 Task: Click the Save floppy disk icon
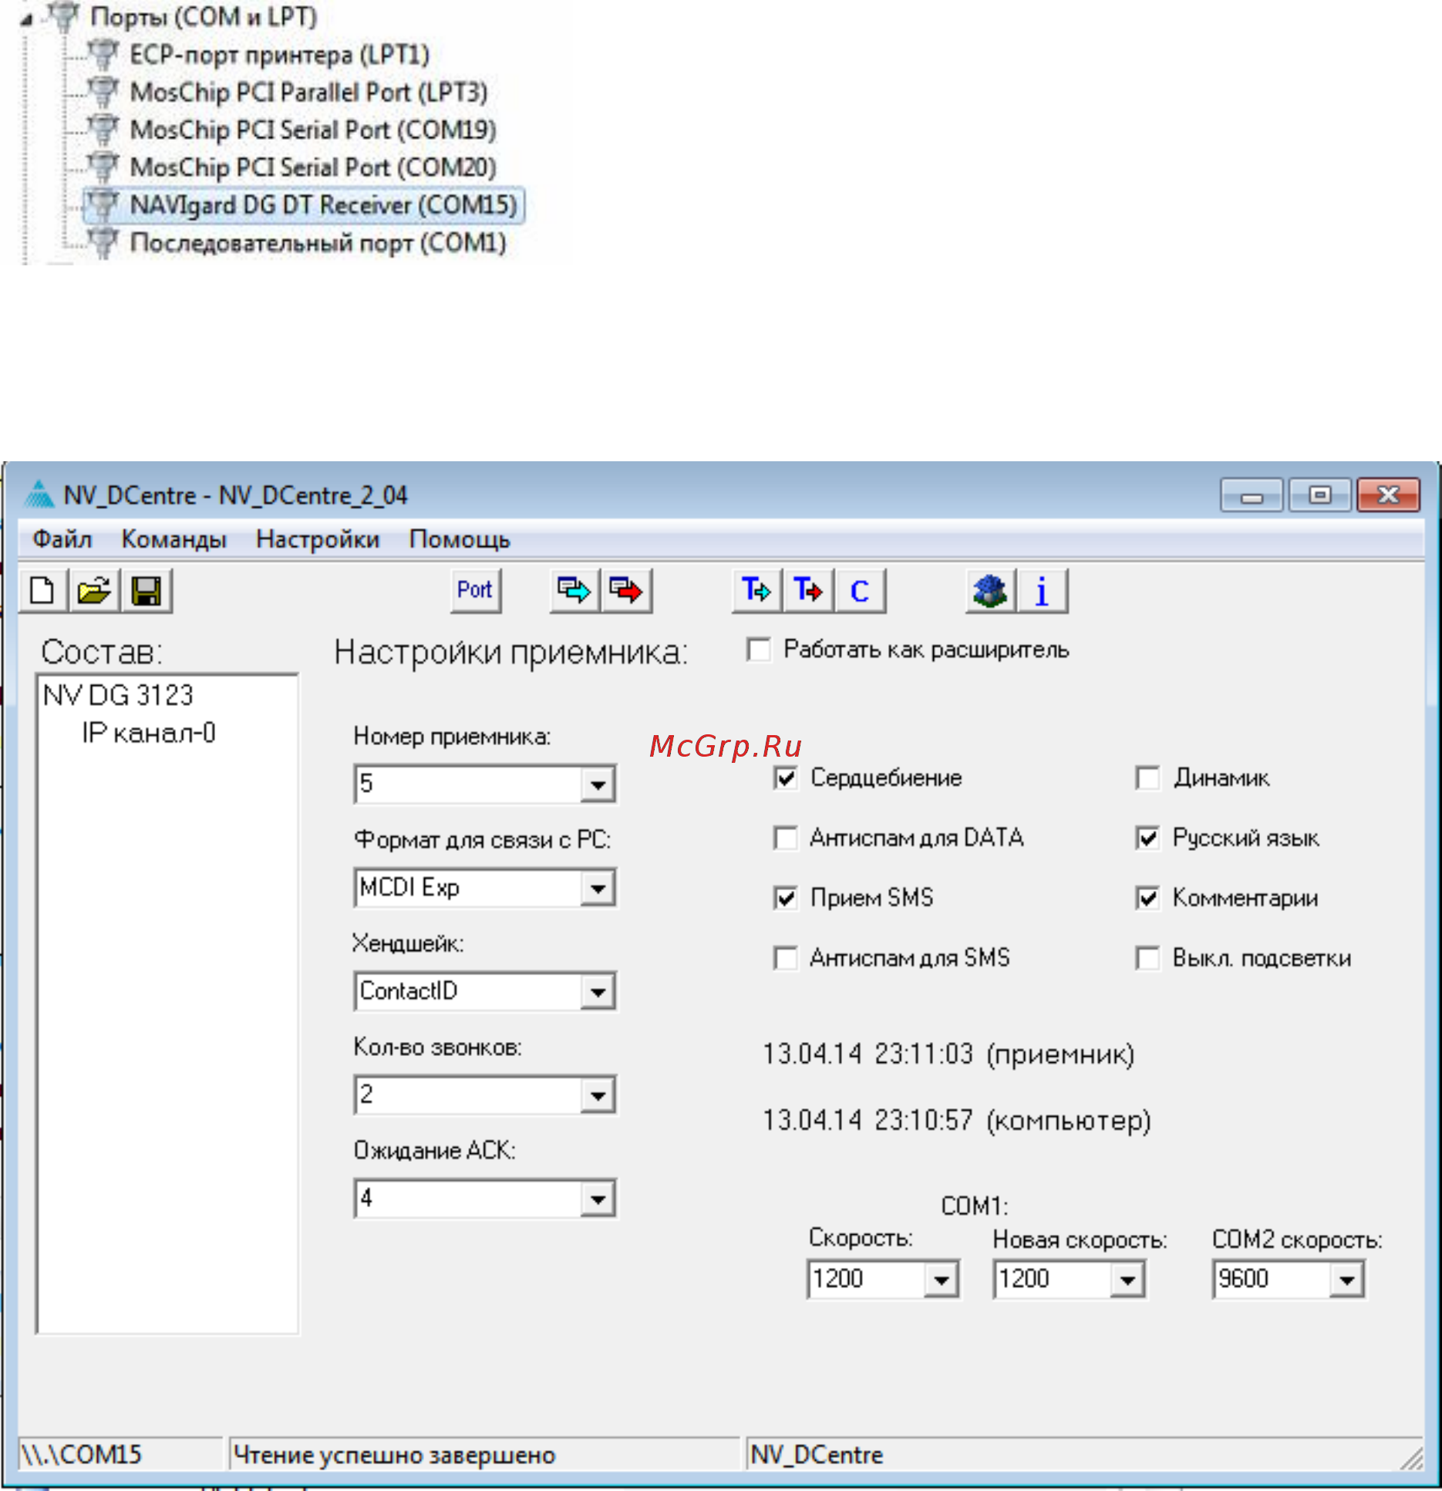[x=146, y=591]
